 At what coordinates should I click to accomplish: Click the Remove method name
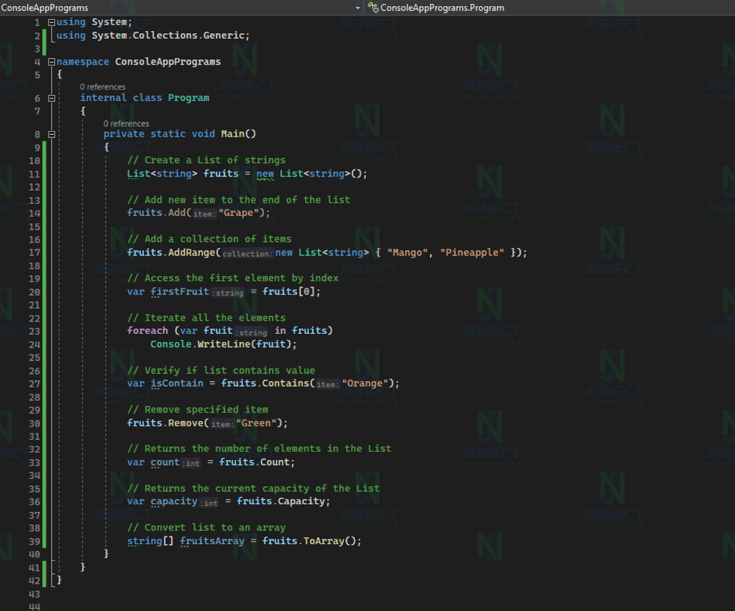(x=185, y=423)
